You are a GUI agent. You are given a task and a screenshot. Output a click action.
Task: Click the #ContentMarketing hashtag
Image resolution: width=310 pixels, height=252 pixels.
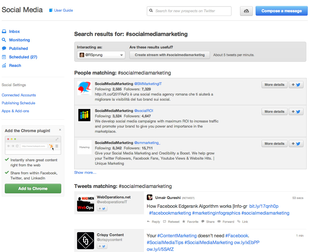(x=177, y=236)
